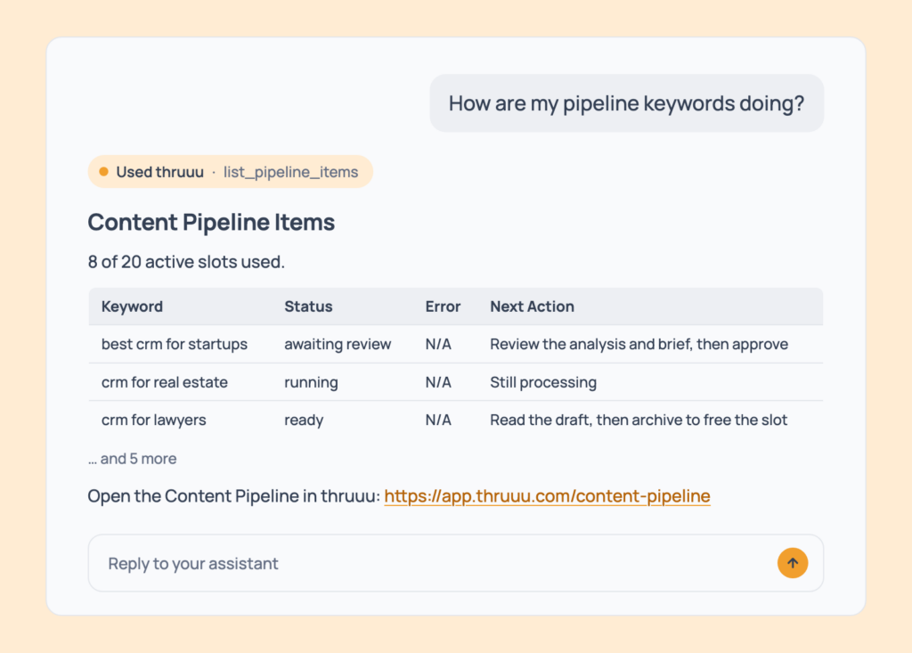Click the 'awaiting review' status cell
Image resolution: width=912 pixels, height=653 pixels.
[338, 344]
